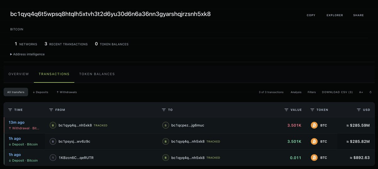Click recipient bc1qyq4q...nh5xk8 in the 0.011 deposit row
The image size is (378, 169).
(x=188, y=158)
